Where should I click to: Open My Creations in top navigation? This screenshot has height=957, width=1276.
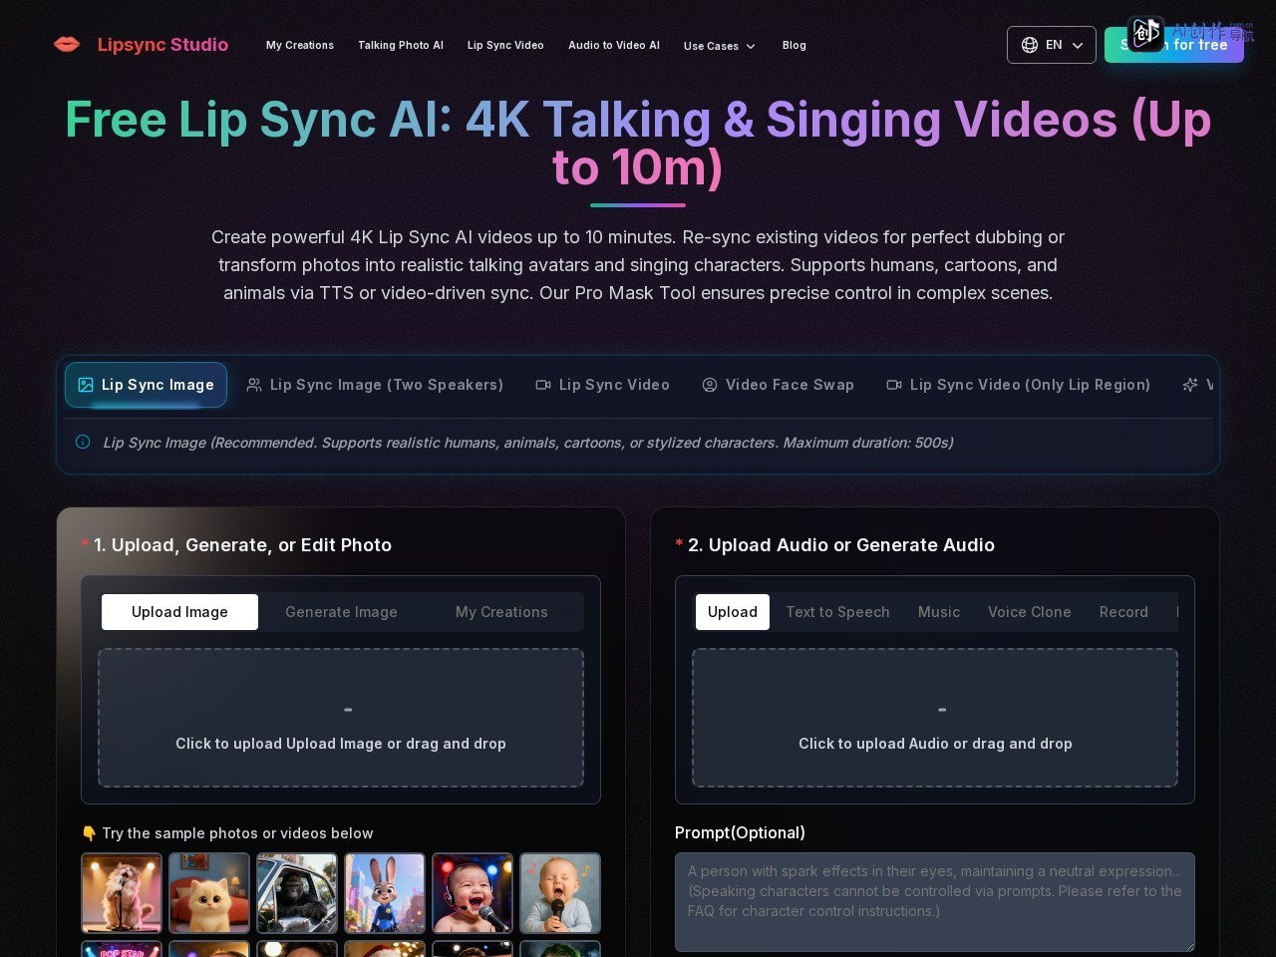(x=300, y=45)
